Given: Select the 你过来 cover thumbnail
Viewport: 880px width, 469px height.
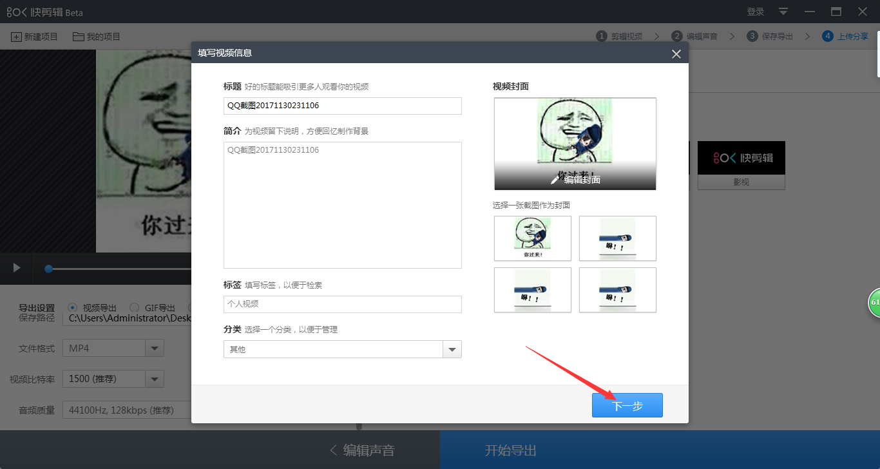Looking at the screenshot, I should (x=533, y=238).
